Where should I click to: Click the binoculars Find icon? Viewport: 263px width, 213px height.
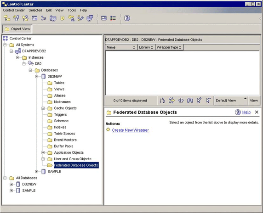click(190, 101)
